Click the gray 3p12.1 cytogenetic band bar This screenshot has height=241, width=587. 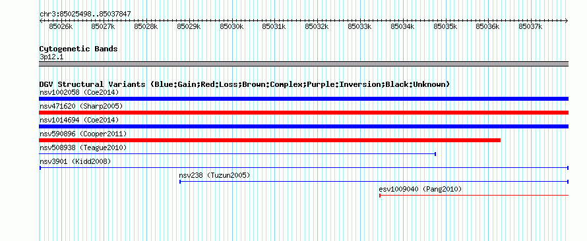pos(303,64)
